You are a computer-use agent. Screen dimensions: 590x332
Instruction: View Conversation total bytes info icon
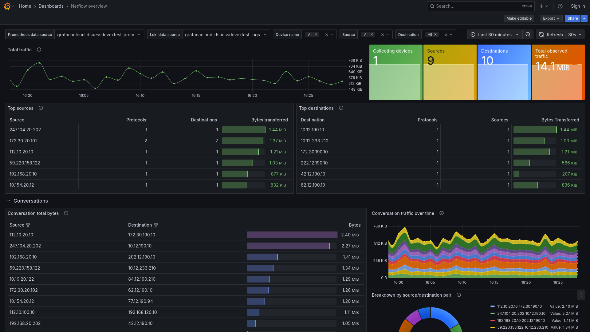pos(66,213)
